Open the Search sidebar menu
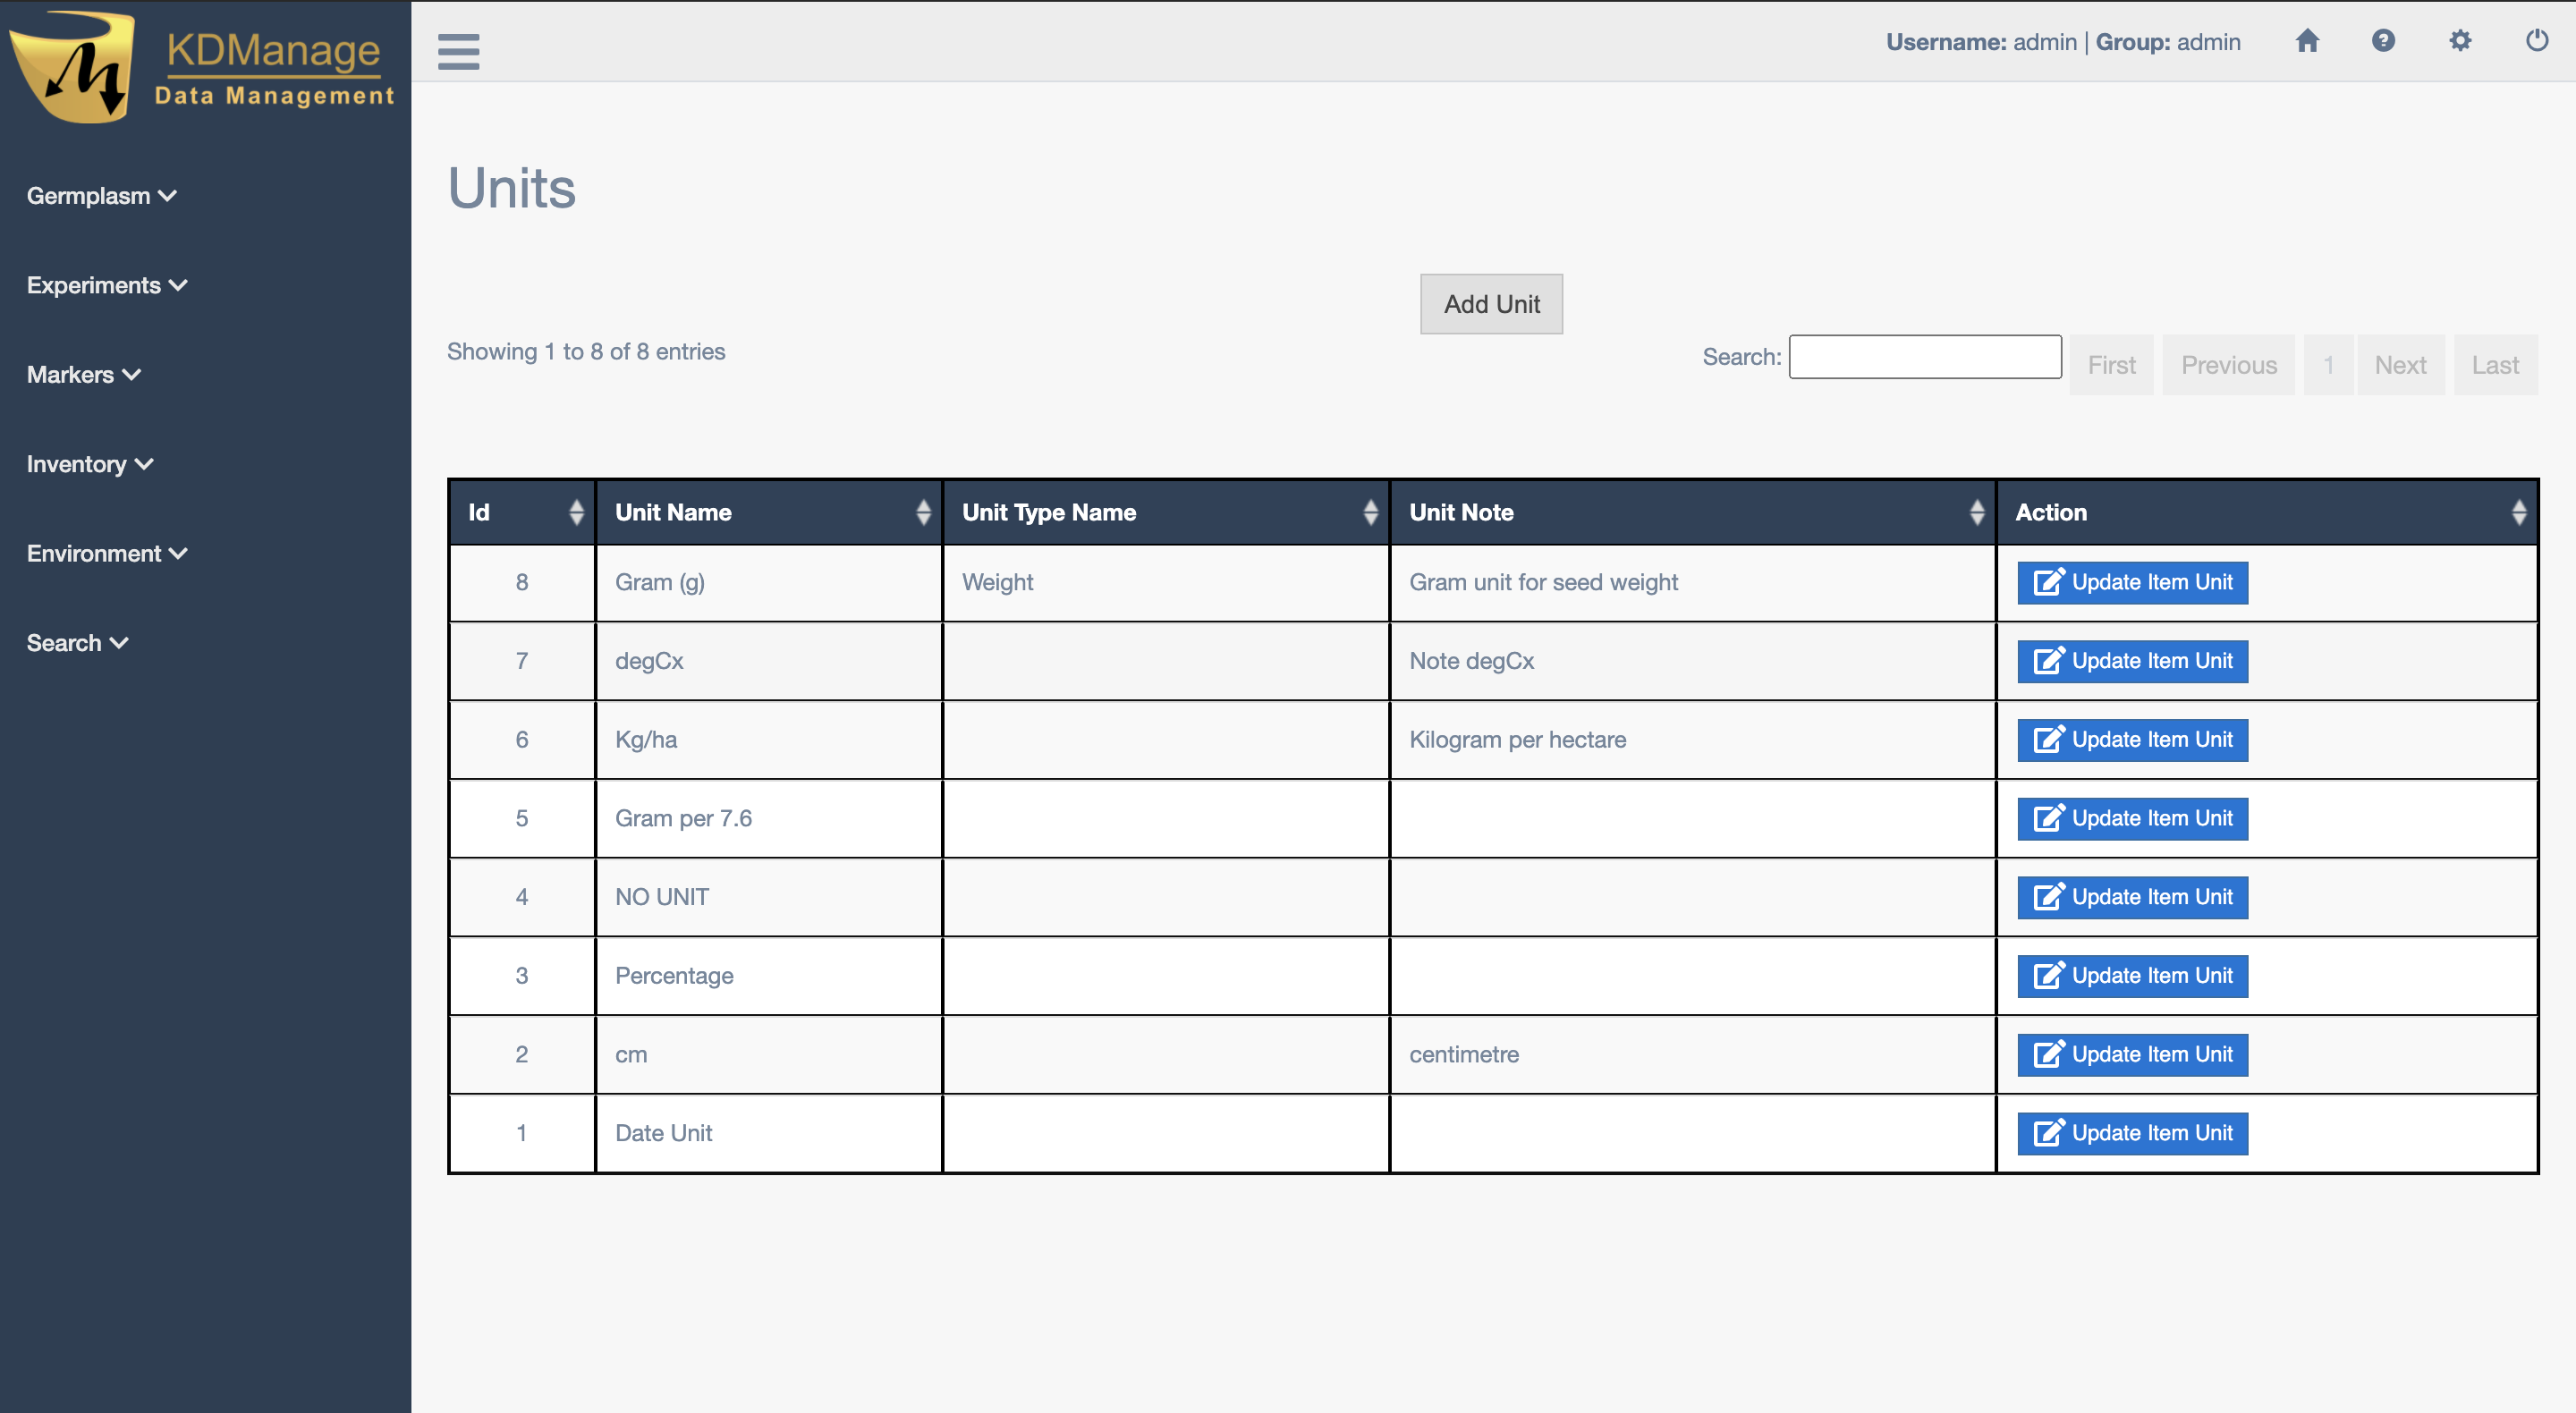2576x1413 pixels. click(x=77, y=643)
